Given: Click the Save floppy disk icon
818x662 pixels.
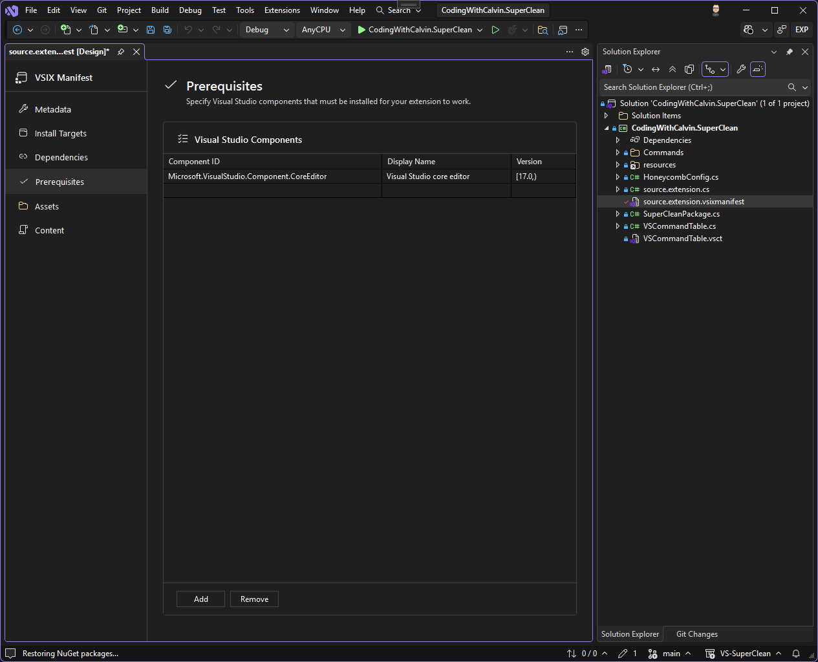Looking at the screenshot, I should 151,30.
